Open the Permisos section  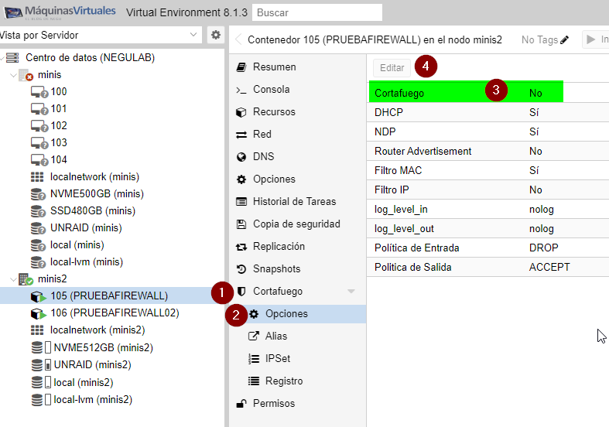point(273,404)
